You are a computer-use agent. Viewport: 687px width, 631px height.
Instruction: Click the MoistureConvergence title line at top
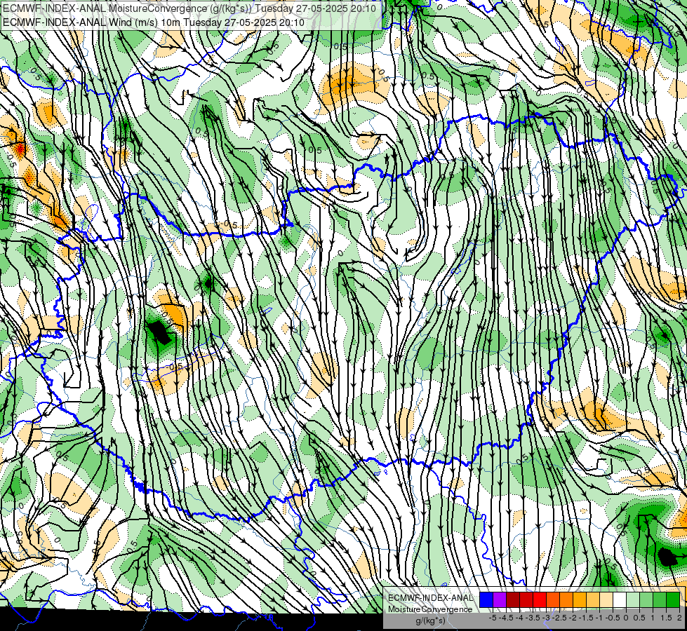click(189, 8)
